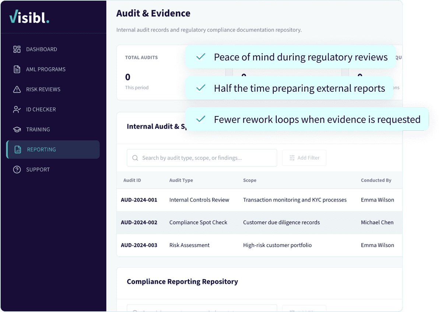The width and height of the screenshot is (442, 312).
Task: Click the AML Programs document icon
Action: point(17,69)
